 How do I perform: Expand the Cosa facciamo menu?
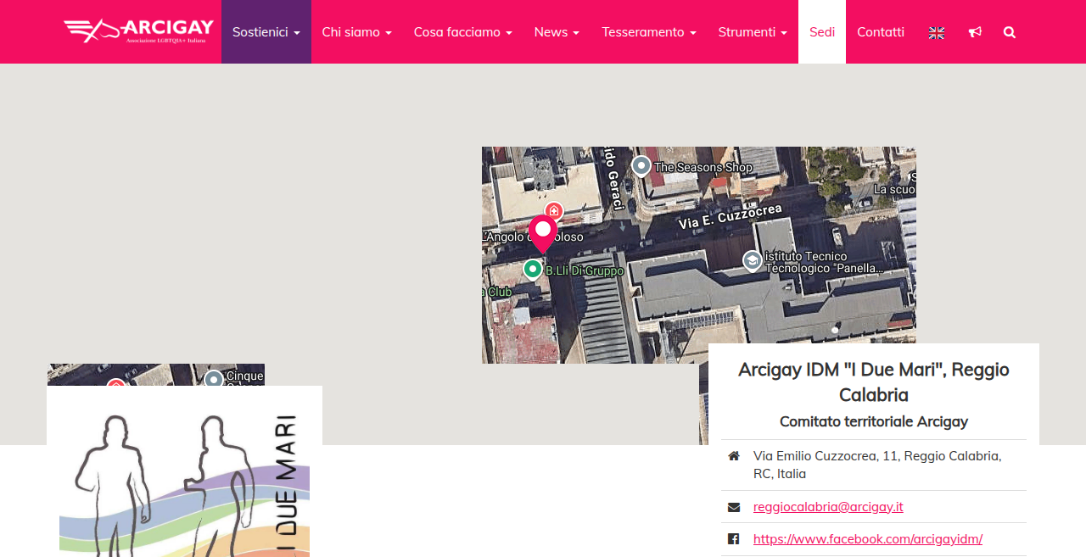463,32
